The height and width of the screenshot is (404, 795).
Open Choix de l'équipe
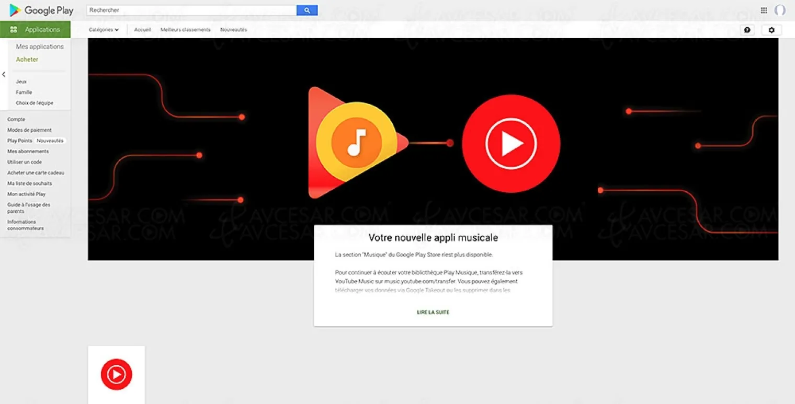[35, 103]
